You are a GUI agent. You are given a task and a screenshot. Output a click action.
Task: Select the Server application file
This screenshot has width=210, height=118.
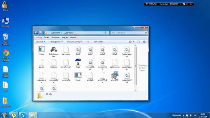coord(78,76)
